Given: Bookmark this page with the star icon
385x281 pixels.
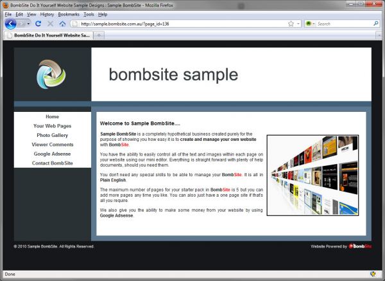Looking at the screenshot, I should (291, 24).
